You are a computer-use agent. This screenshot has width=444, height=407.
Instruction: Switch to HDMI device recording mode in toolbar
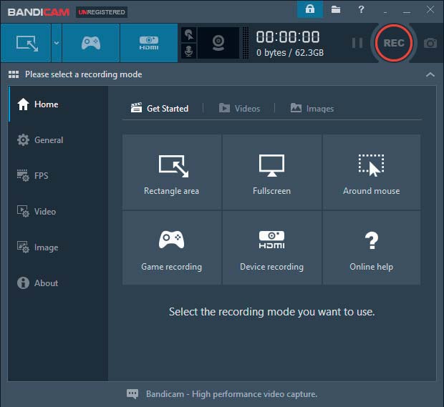[149, 43]
